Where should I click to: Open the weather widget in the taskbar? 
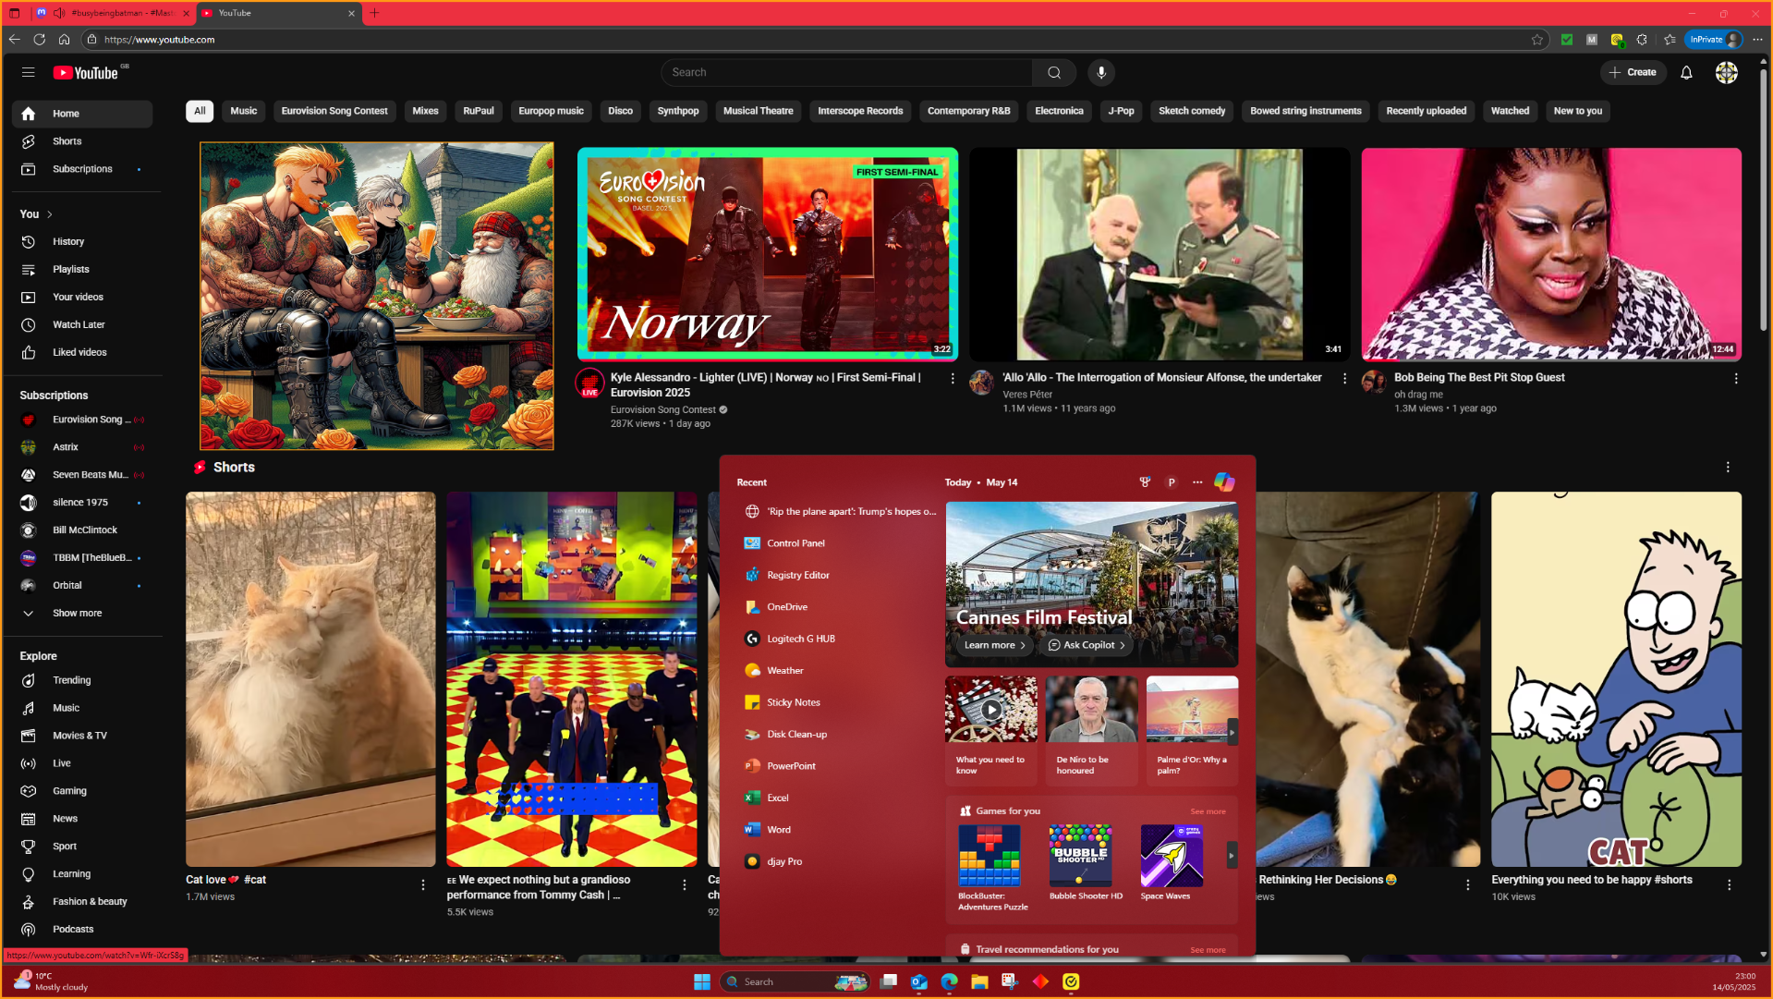click(51, 981)
